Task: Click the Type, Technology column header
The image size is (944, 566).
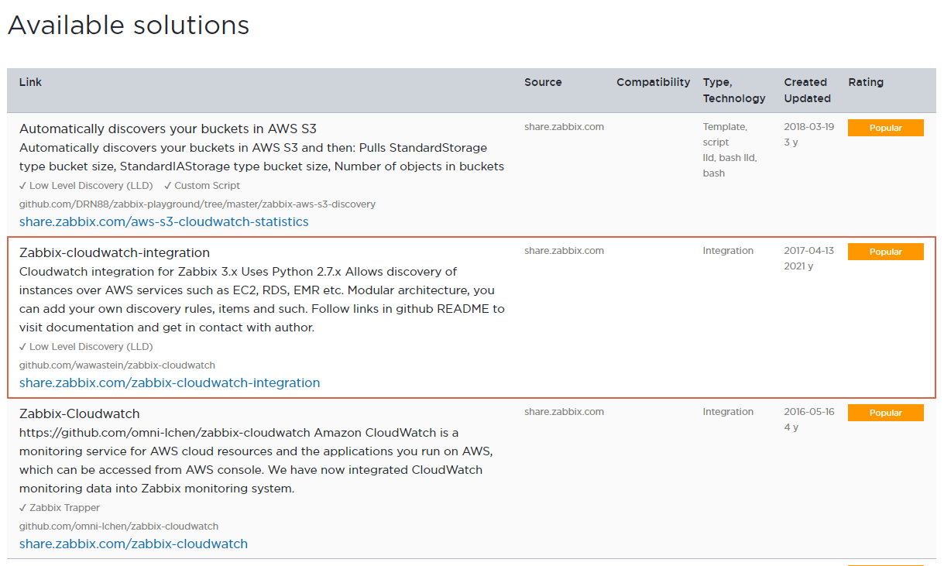Action: (734, 90)
